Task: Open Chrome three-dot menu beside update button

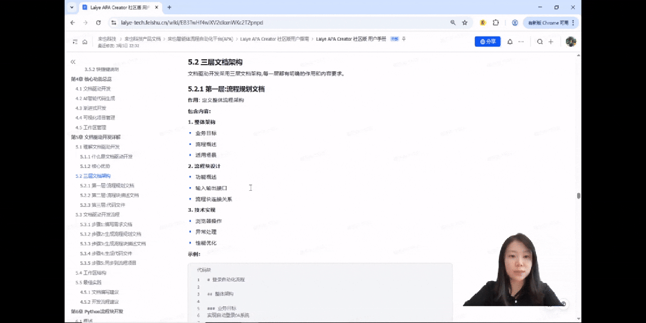Action: coord(574,23)
